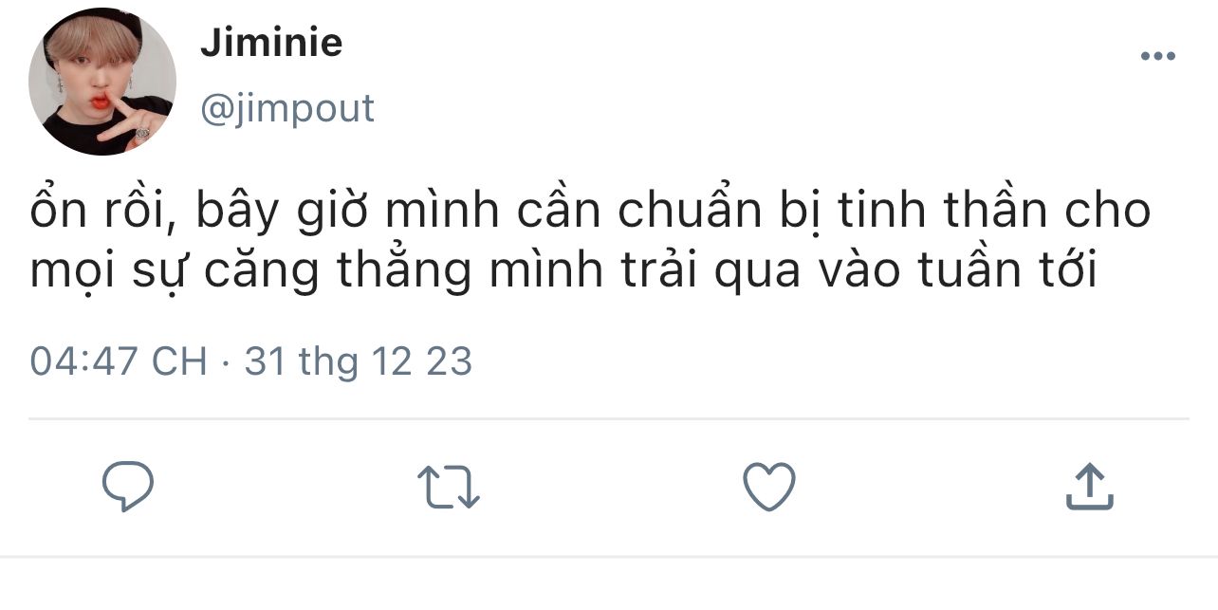Click the @jimpout handle
1218x610 pixels.
pyautogui.click(x=287, y=109)
